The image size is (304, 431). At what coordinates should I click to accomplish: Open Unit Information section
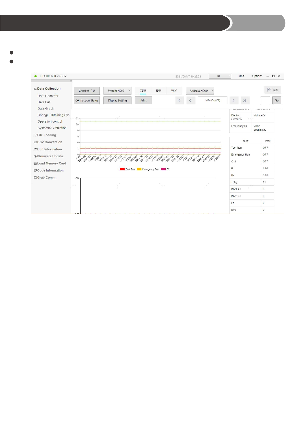(50, 149)
